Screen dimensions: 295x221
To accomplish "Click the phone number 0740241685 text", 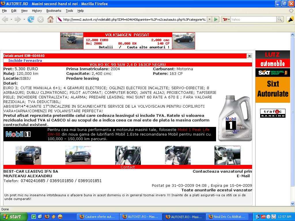I will tap(33, 181).
